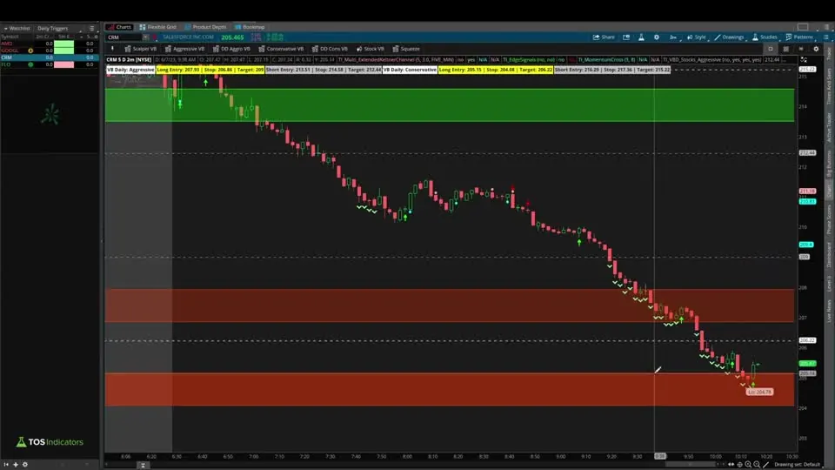
Task: Click the DD Aggro VB button
Action: (x=231, y=49)
